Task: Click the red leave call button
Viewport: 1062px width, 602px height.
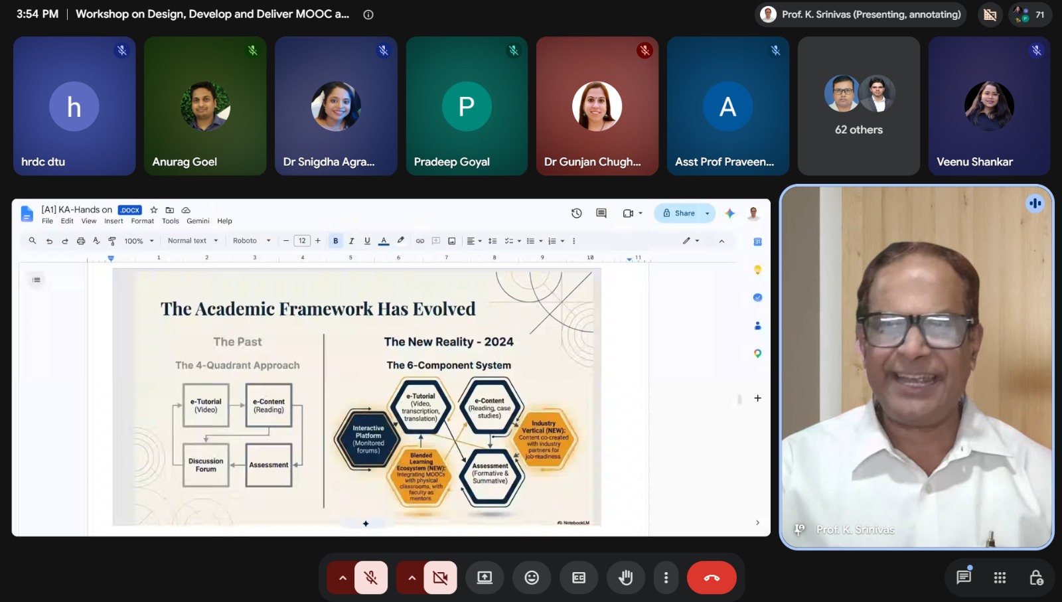Action: pos(712,577)
